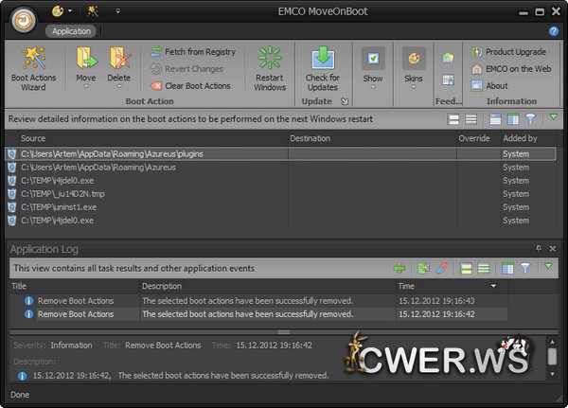The image size is (568, 408).
Task: Expand the Move dropdown
Action: click(x=86, y=85)
